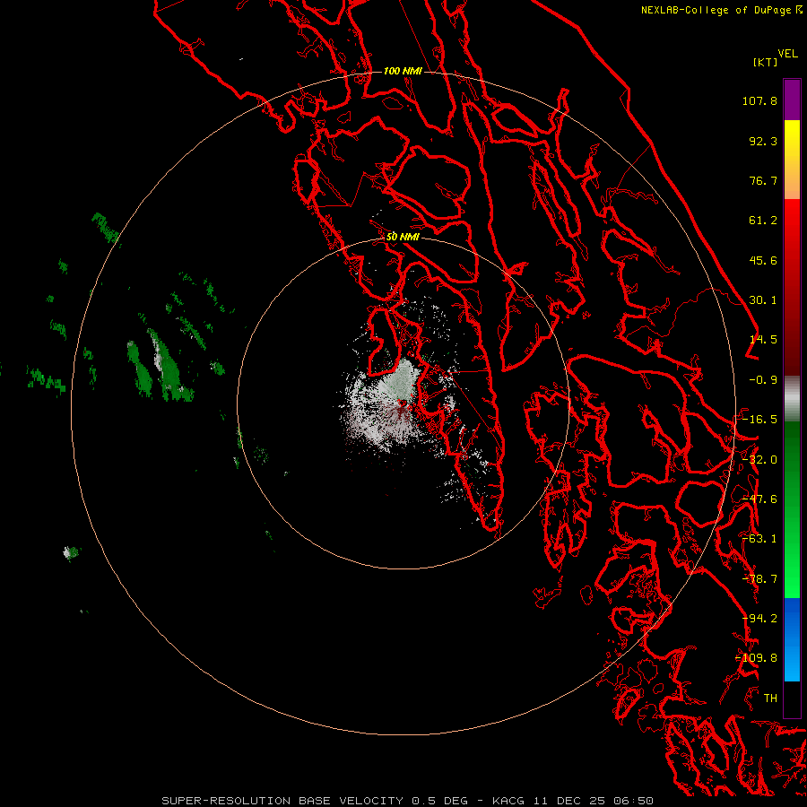
Task: Select the 92.3 scale value
Action: [x=763, y=141]
